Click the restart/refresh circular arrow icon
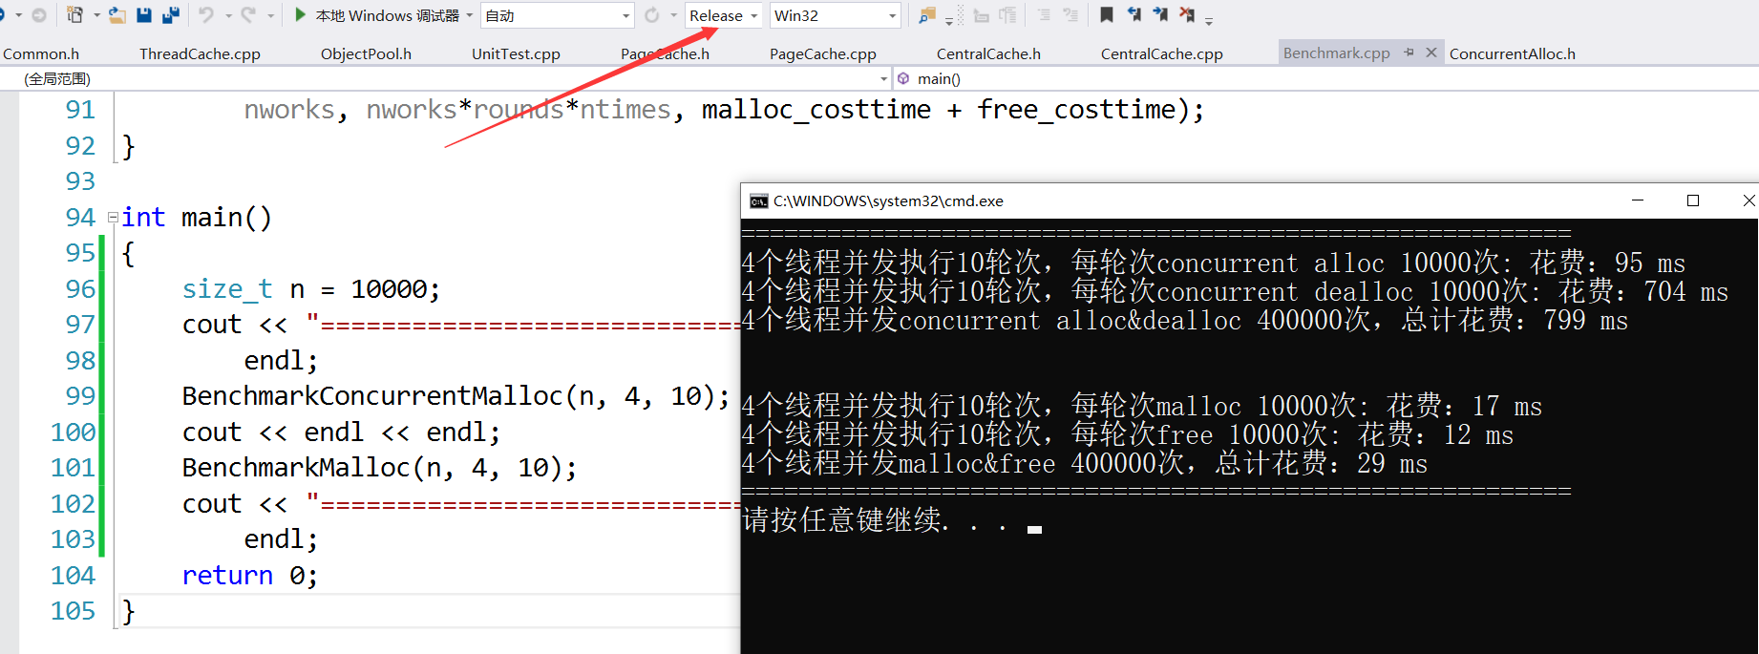The width and height of the screenshot is (1759, 654). [652, 15]
